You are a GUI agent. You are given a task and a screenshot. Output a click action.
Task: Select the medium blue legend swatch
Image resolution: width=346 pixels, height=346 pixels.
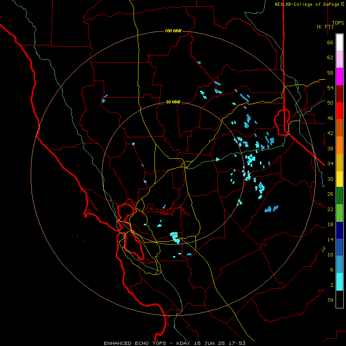coord(339,247)
